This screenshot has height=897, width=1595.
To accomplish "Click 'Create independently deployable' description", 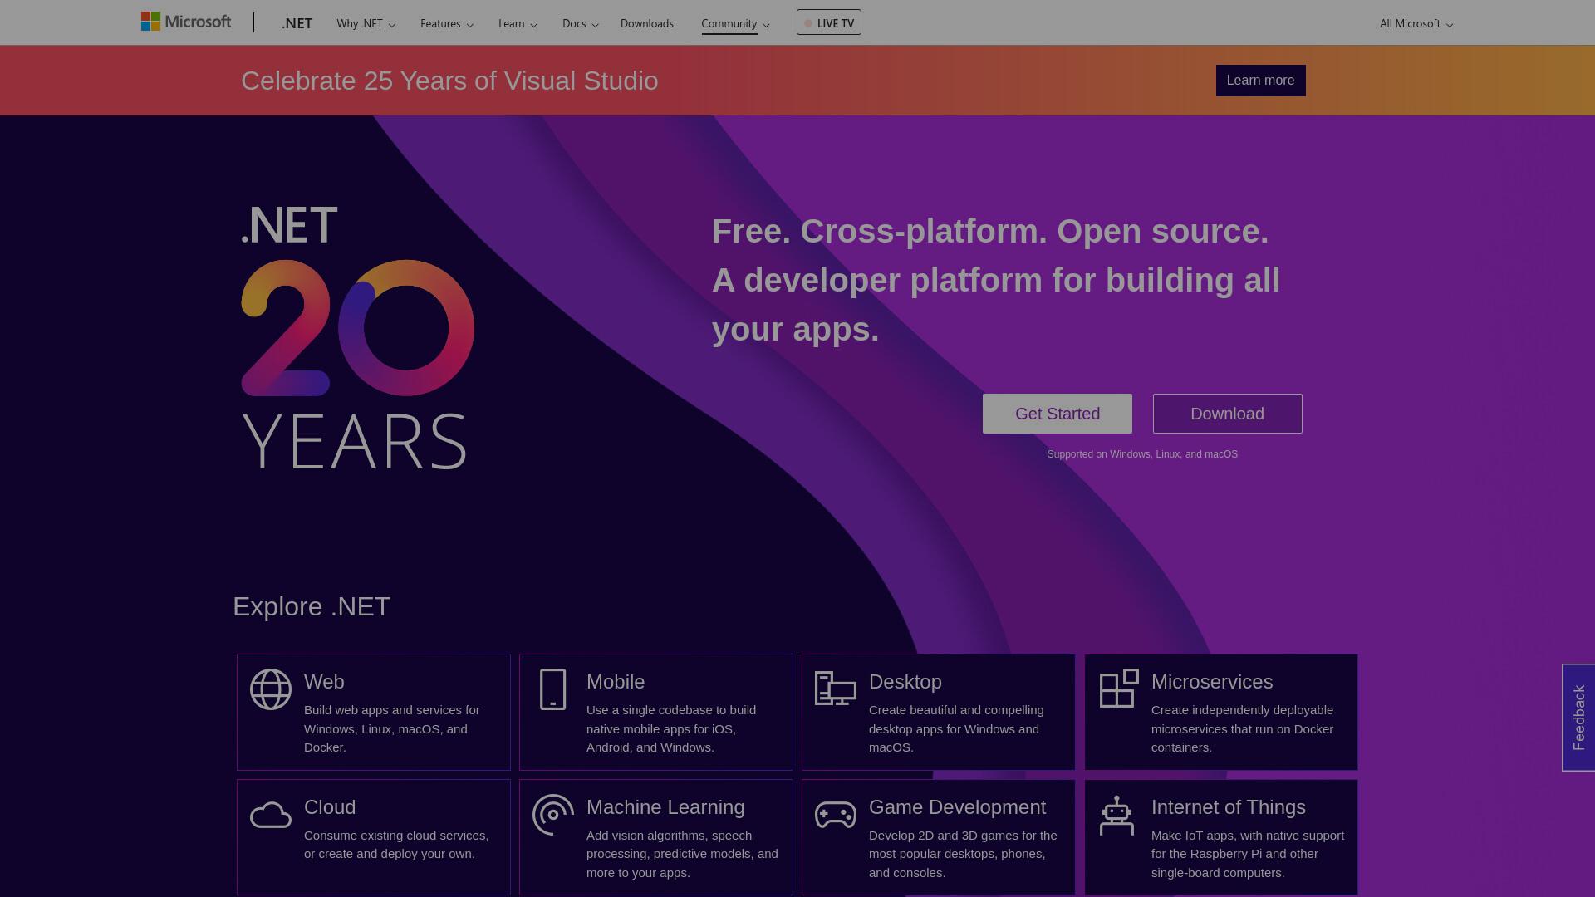I will point(1242,728).
